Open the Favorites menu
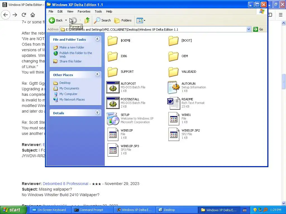The width and height of the screenshot is (286, 214). coord(84,11)
